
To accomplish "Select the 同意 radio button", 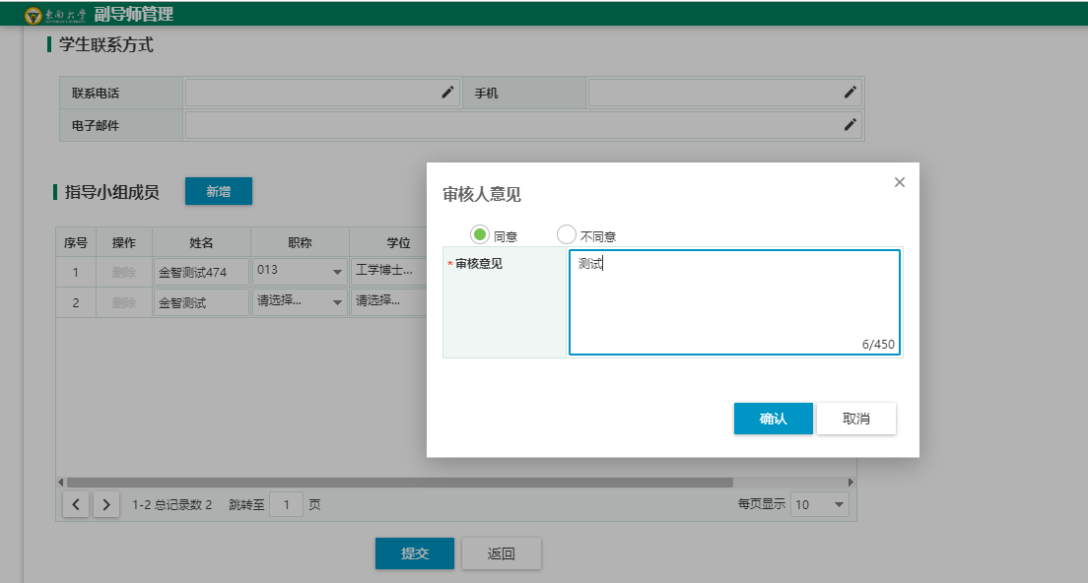I will pos(480,234).
